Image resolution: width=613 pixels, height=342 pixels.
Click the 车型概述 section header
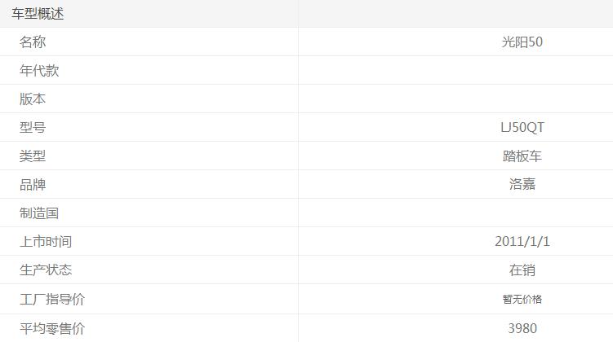38,14
